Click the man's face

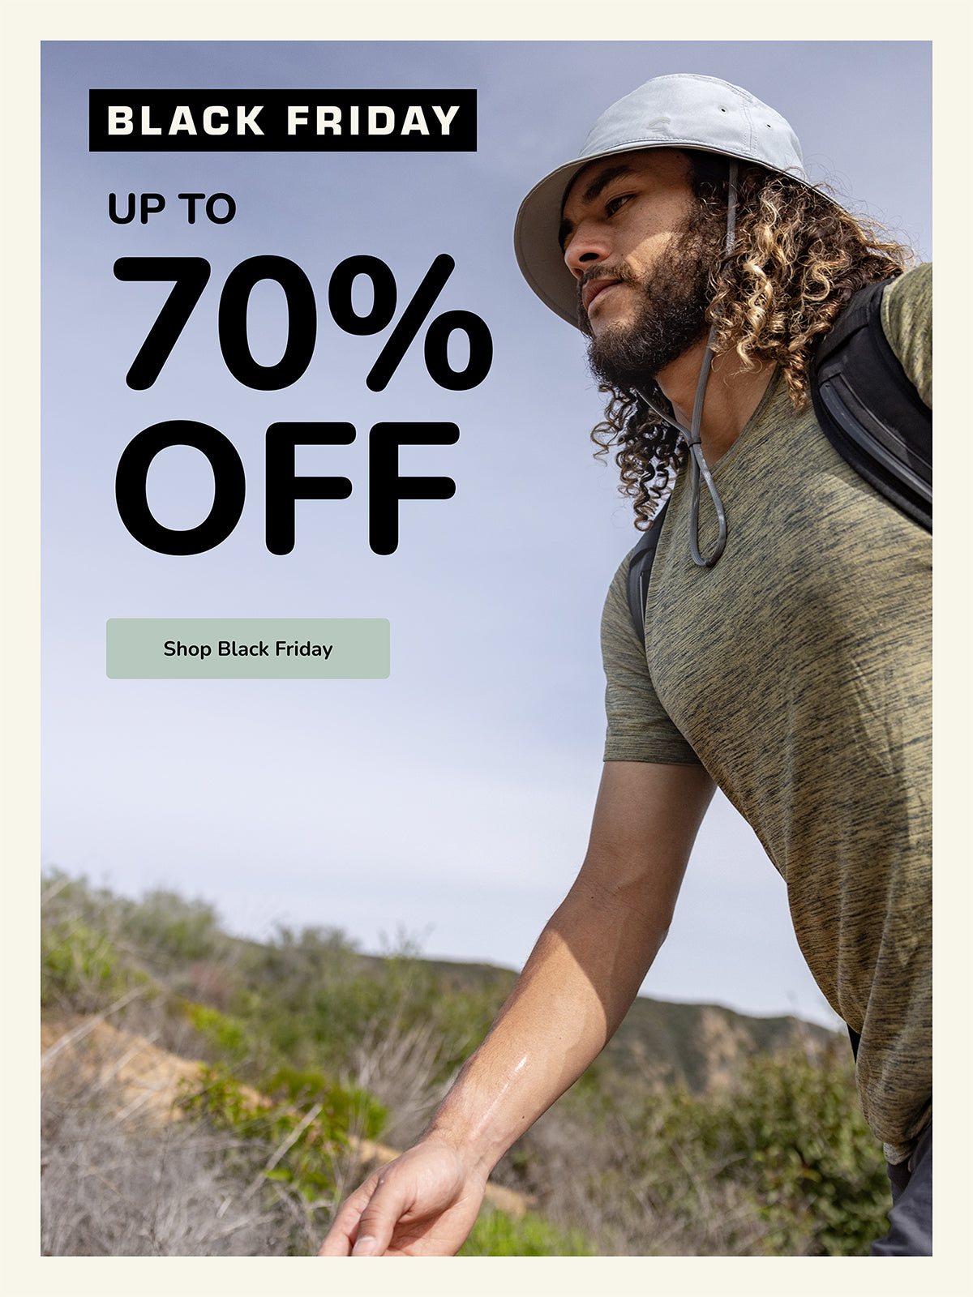[624, 243]
